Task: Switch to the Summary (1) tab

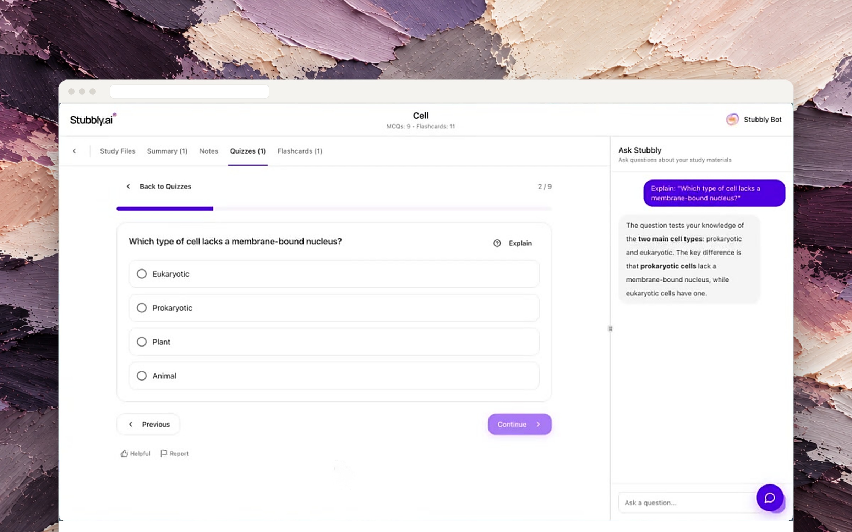Action: click(167, 151)
